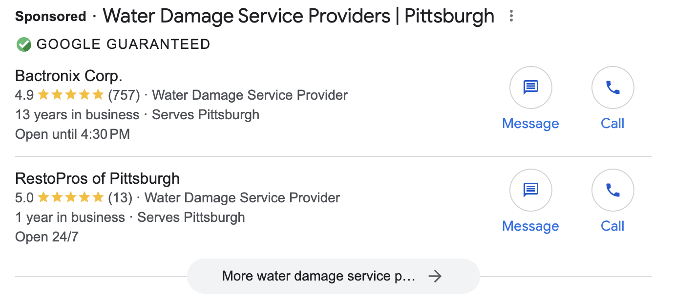Viewport: 674px width, 304px height.
Task: Click the Call label under RestoPros' phone icon
Action: click(612, 226)
